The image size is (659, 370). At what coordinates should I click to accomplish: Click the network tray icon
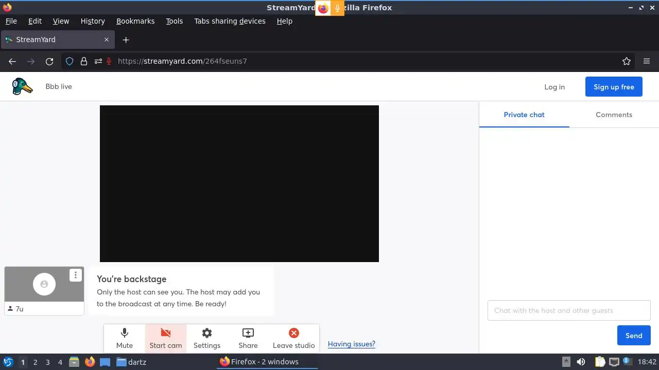[x=614, y=362]
